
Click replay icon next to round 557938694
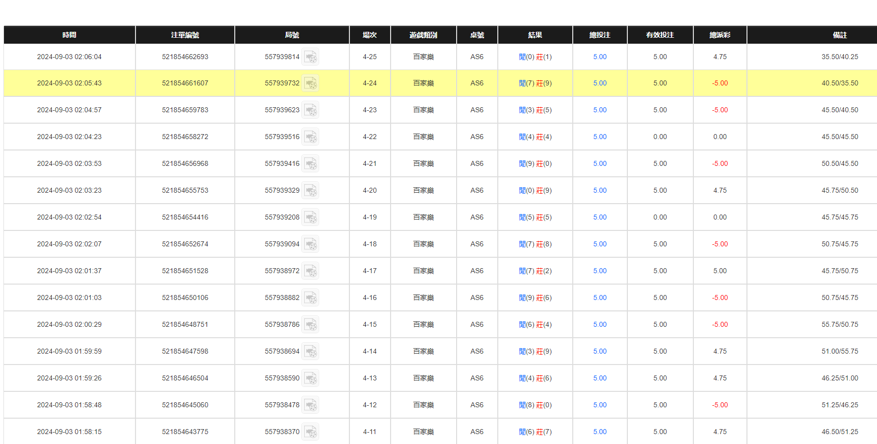(311, 352)
